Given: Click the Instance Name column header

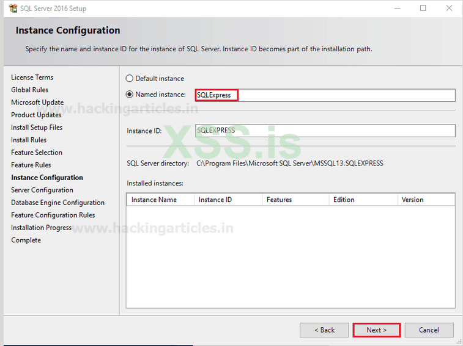Looking at the screenshot, I should tap(160, 200).
